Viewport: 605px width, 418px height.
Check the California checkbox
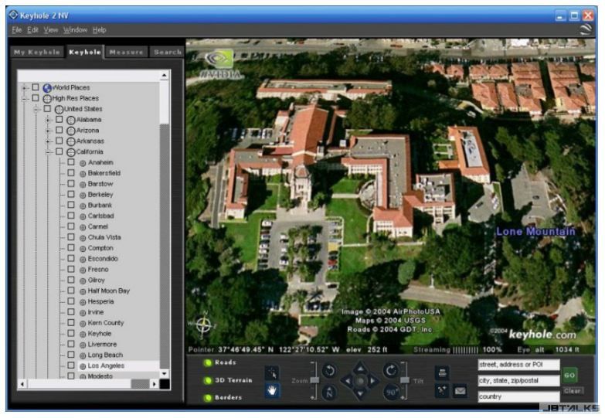(59, 151)
